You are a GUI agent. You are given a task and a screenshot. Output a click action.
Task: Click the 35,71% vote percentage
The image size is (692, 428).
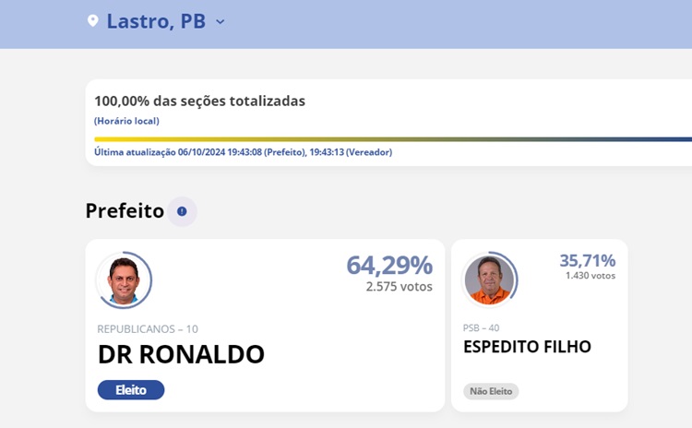click(587, 260)
